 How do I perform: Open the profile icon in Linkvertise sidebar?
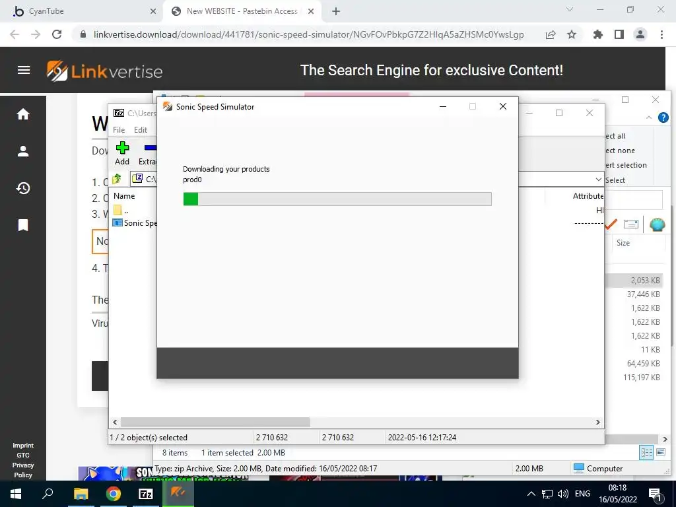pos(23,151)
